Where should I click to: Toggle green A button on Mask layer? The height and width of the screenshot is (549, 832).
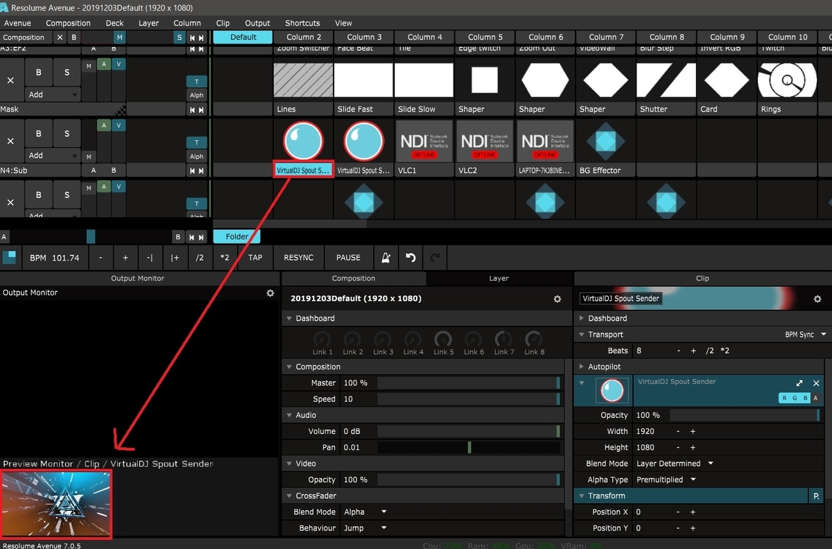pos(104,64)
